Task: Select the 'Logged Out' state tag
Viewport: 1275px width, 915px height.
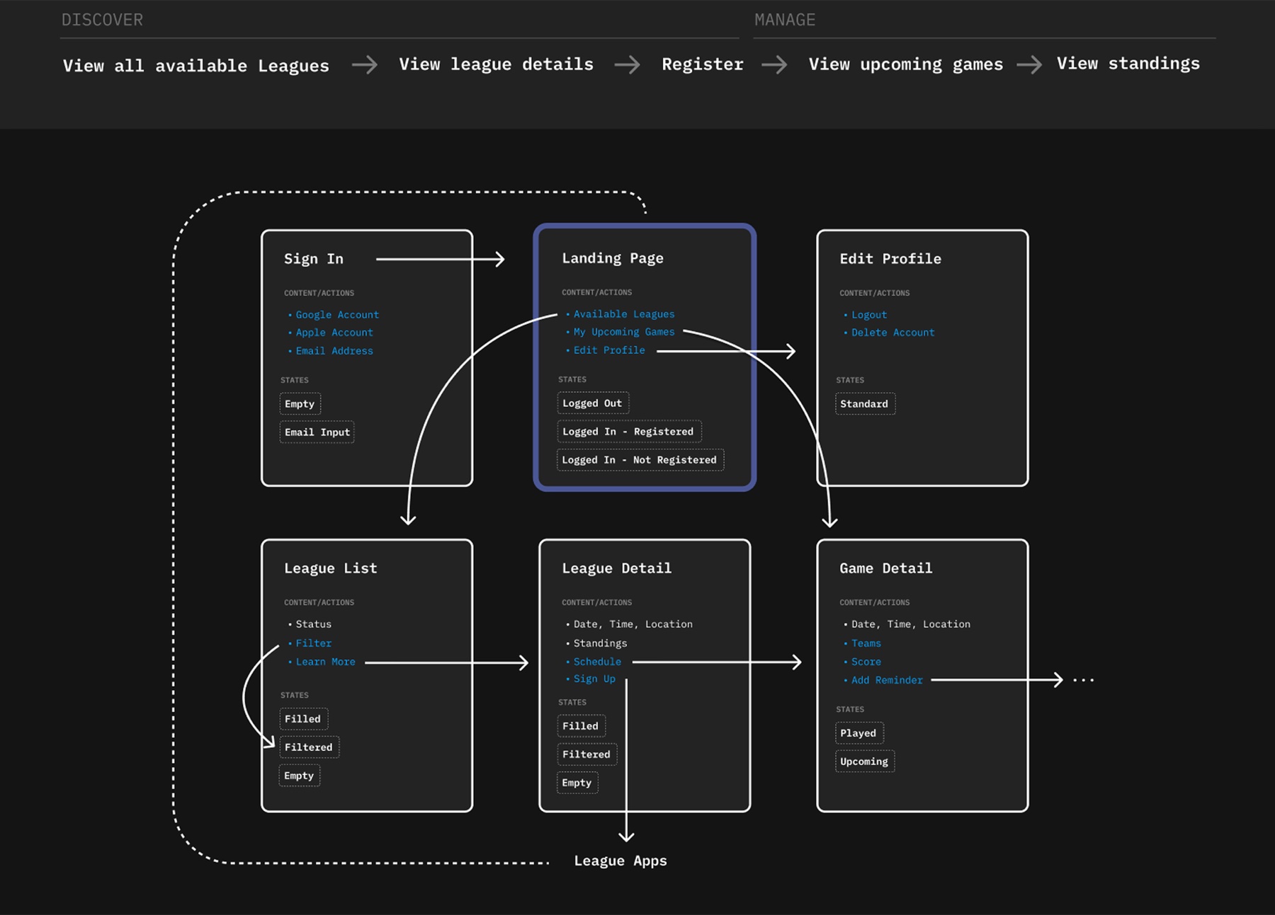Action: (x=593, y=403)
